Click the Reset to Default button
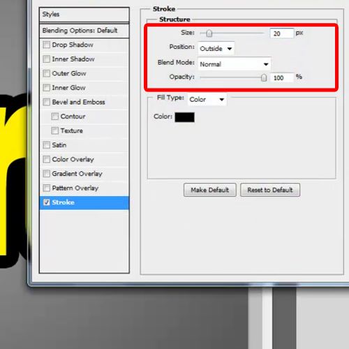This screenshot has width=349, height=349. click(x=270, y=190)
